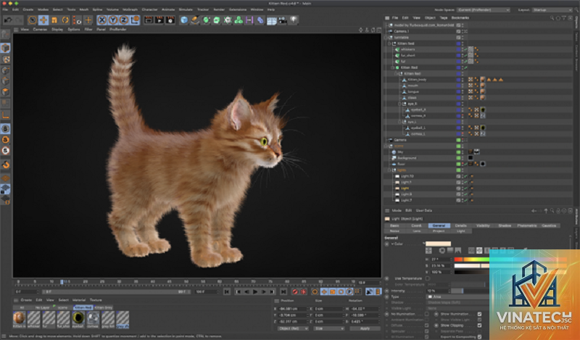Open the spline pen tool icon
The height and width of the screenshot is (340, 580).
coord(195,20)
